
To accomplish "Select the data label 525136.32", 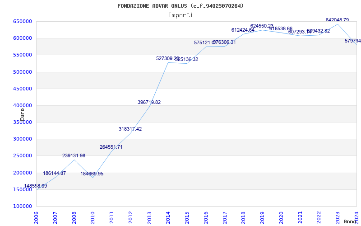I will 186,59.
